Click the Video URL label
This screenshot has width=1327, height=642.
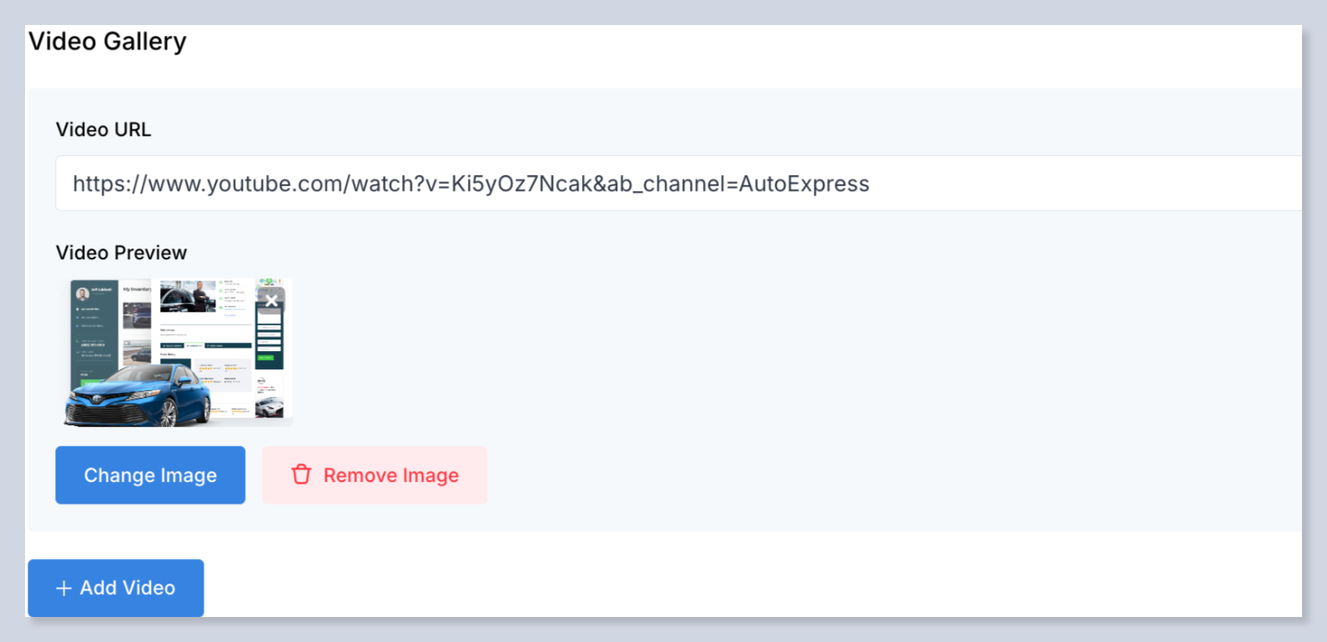[x=103, y=130]
